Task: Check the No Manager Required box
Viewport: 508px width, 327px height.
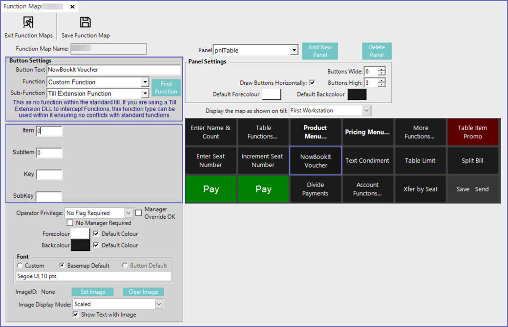Action: pyautogui.click(x=70, y=223)
